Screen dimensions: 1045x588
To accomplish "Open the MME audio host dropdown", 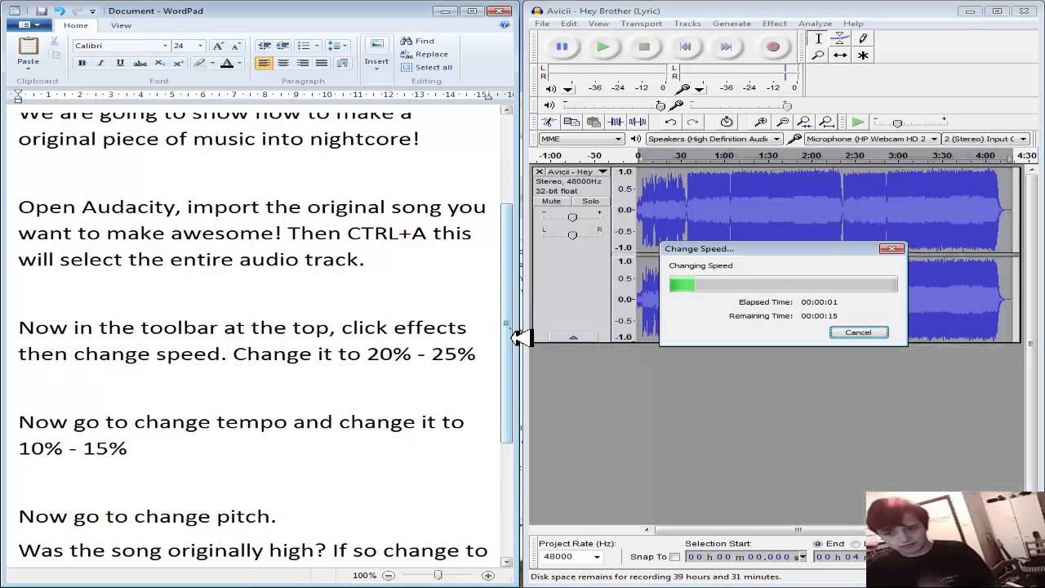I will (619, 139).
